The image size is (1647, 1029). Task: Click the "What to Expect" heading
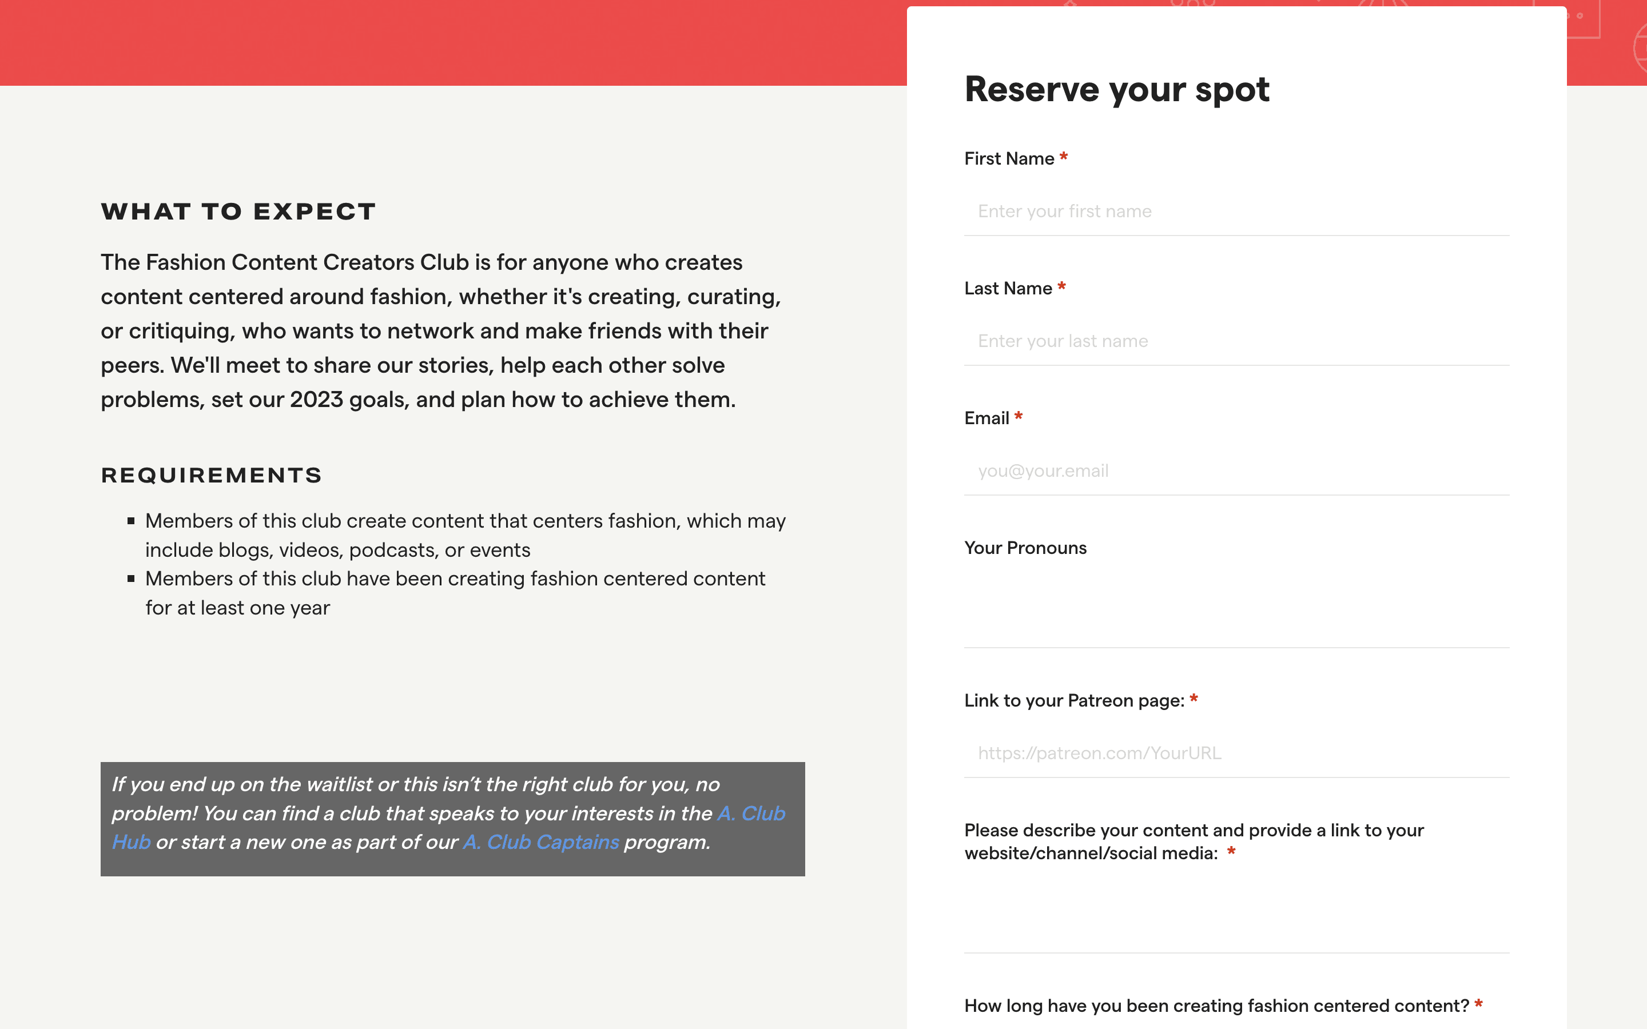pyautogui.click(x=238, y=212)
